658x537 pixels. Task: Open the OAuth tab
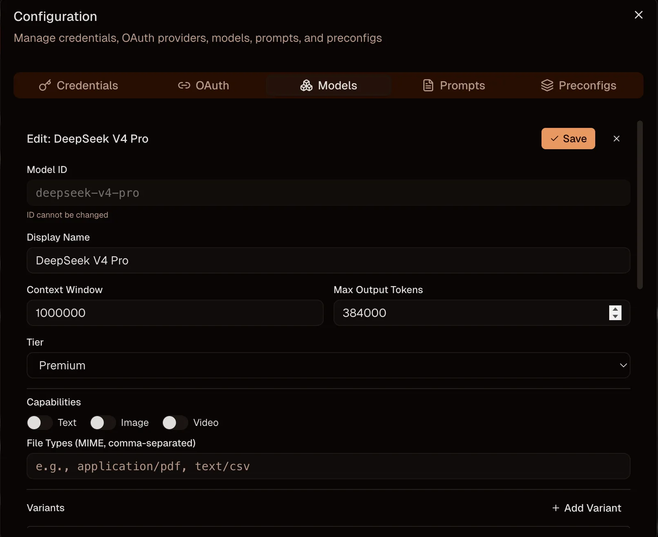point(203,85)
